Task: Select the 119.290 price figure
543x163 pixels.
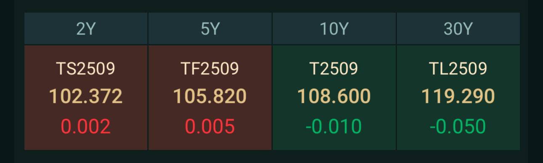Action: 458,97
